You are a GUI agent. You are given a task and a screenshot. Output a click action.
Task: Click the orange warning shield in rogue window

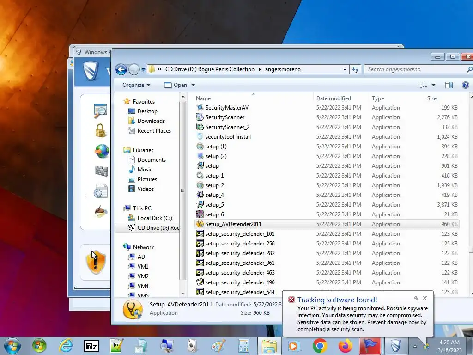coord(96,262)
